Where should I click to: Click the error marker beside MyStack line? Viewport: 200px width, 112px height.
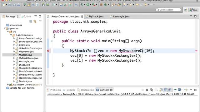(x=48, y=51)
